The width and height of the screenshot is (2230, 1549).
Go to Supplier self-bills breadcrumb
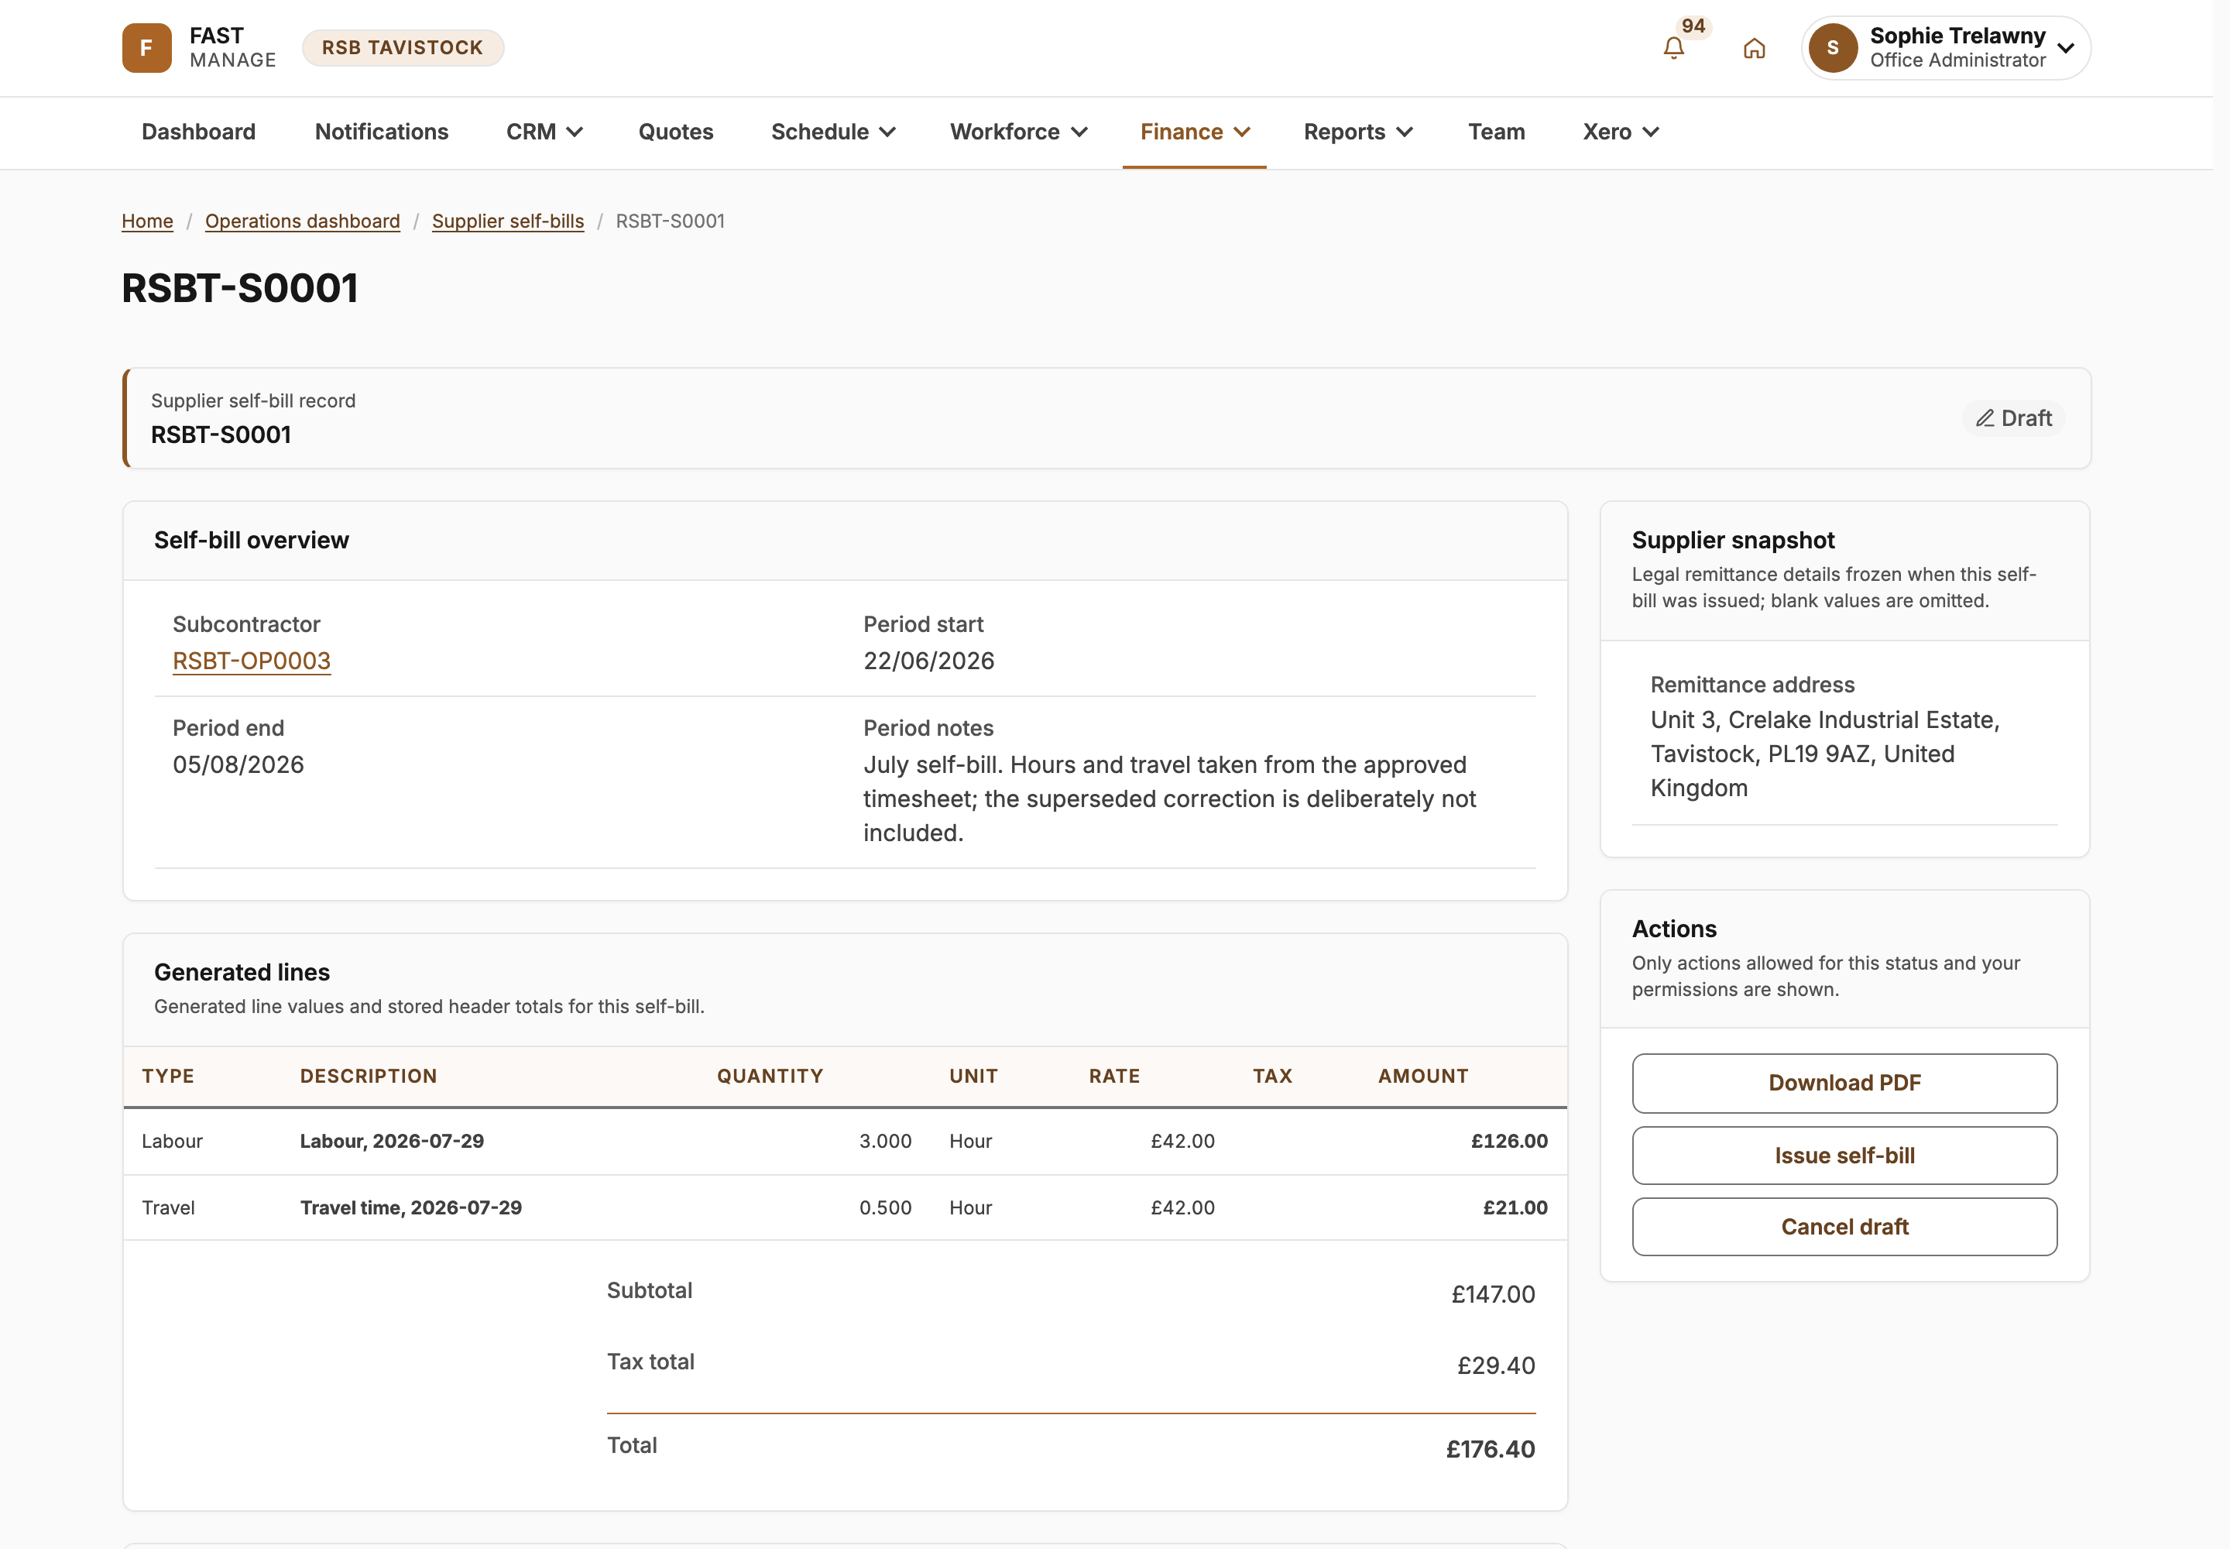507,222
